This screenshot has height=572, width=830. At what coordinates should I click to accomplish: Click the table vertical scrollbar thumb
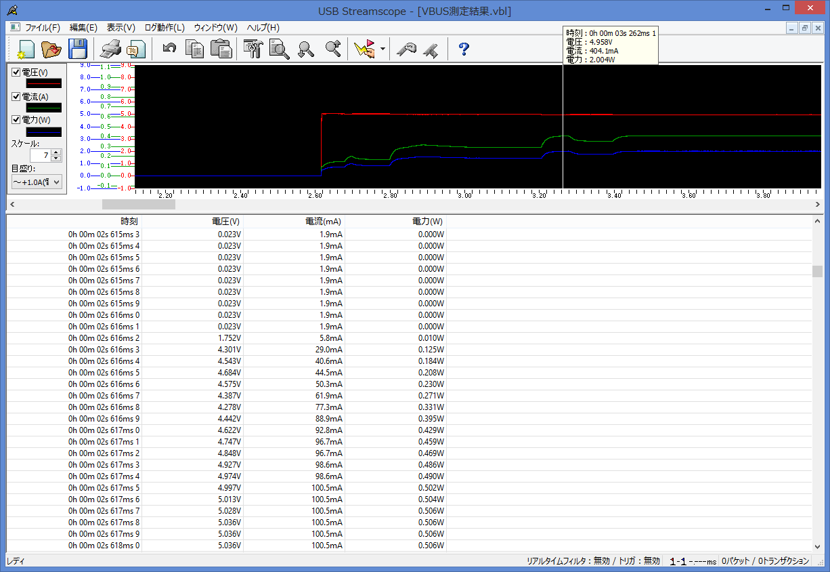[818, 271]
